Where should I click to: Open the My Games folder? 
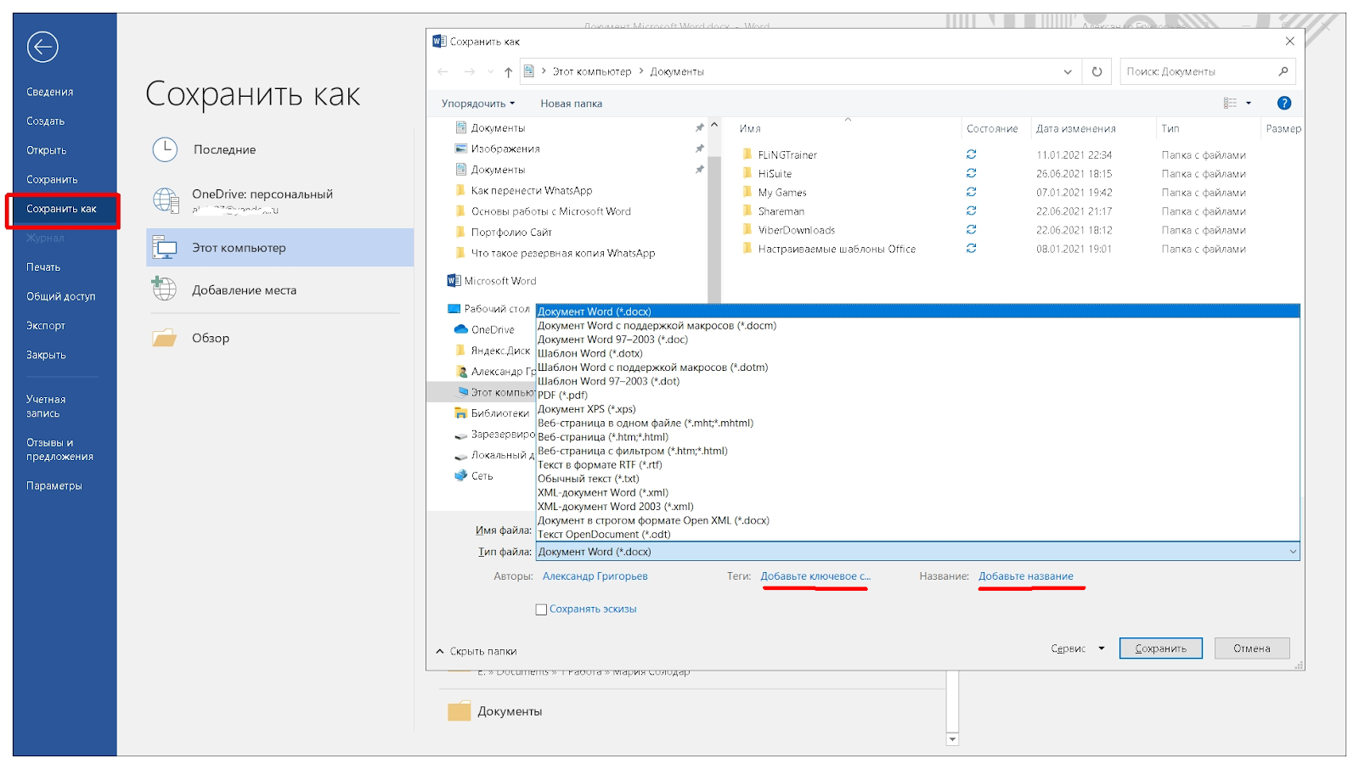click(x=781, y=193)
